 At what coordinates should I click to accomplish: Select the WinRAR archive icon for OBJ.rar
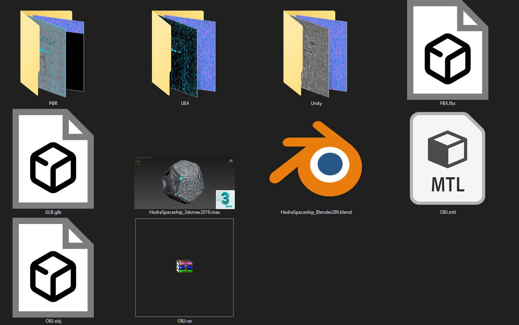185,266
